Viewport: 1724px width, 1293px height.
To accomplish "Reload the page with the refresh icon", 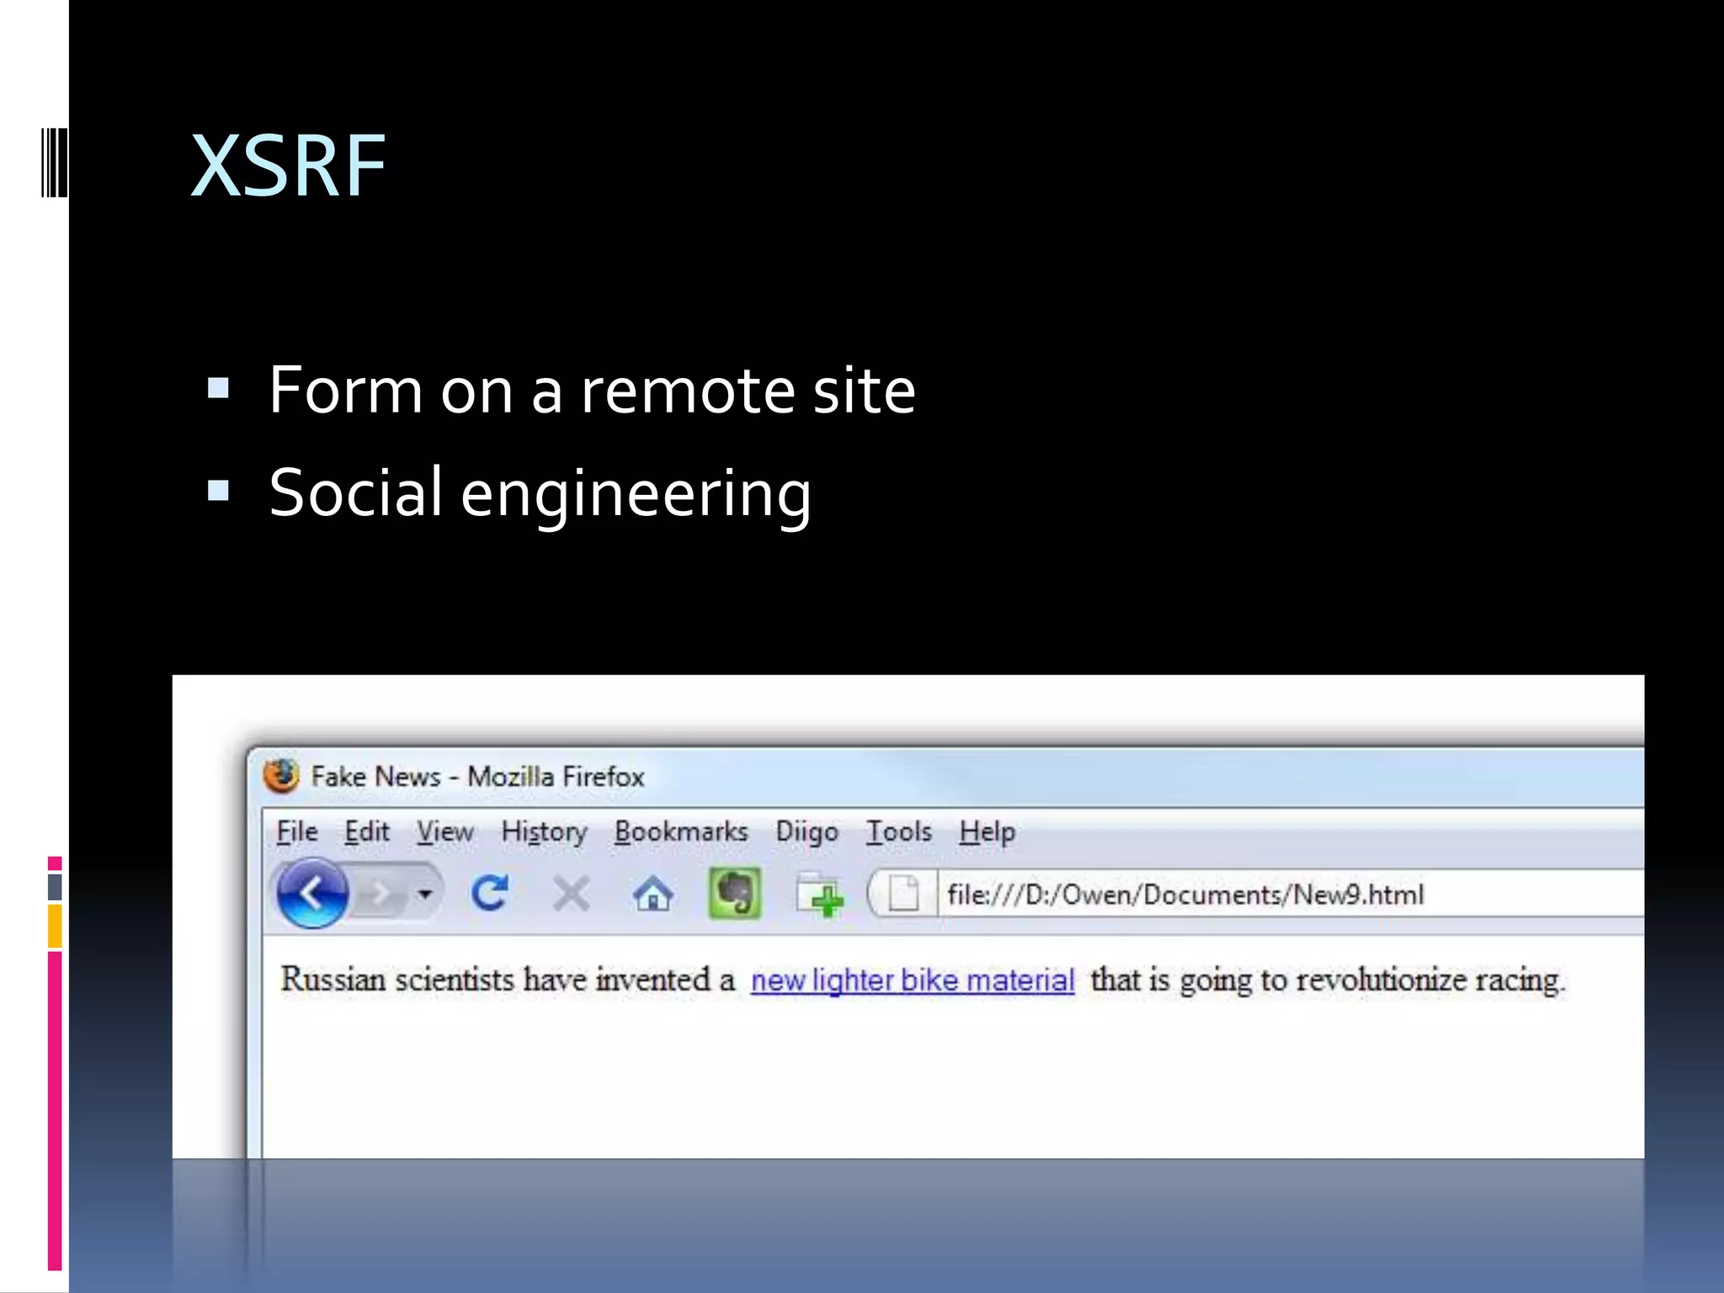I will tap(490, 893).
